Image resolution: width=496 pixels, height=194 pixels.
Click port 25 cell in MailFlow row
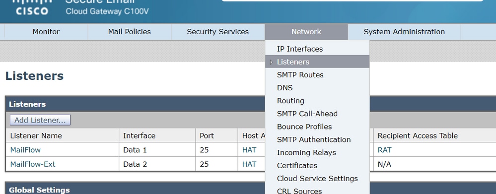(216, 150)
